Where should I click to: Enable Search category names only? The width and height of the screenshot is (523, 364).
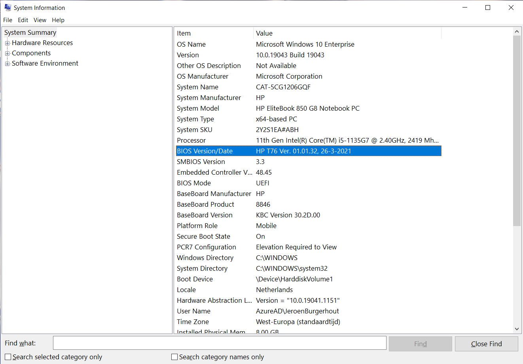pos(174,356)
